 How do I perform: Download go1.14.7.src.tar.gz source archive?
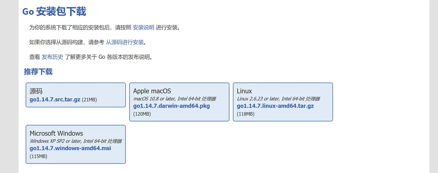click(55, 99)
